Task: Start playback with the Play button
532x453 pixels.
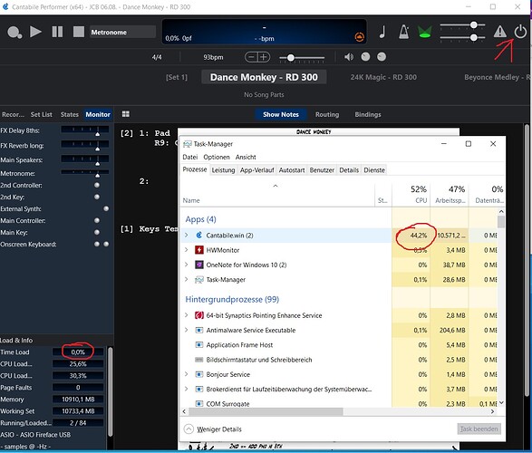Action: (35, 32)
